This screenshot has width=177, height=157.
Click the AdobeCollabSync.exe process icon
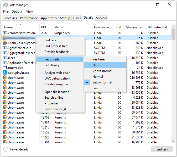coord(5,43)
